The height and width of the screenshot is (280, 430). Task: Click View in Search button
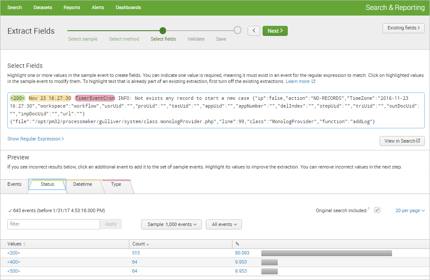point(402,141)
